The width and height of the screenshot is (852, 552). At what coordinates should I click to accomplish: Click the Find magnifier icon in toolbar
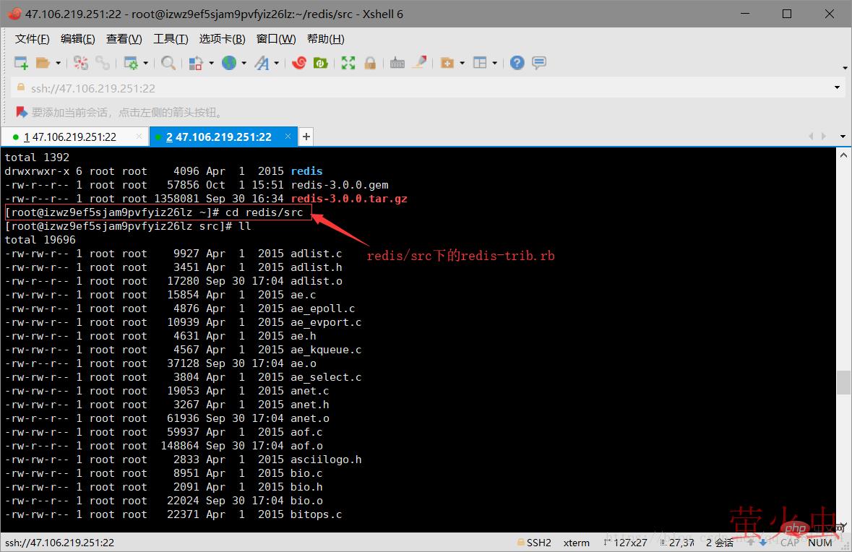(x=168, y=64)
